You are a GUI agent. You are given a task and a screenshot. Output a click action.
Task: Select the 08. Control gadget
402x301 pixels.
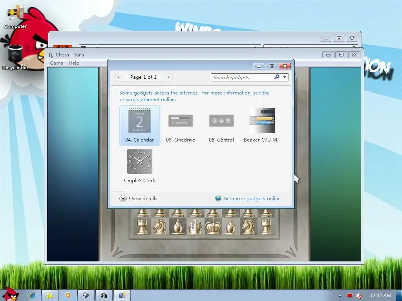[x=221, y=125]
